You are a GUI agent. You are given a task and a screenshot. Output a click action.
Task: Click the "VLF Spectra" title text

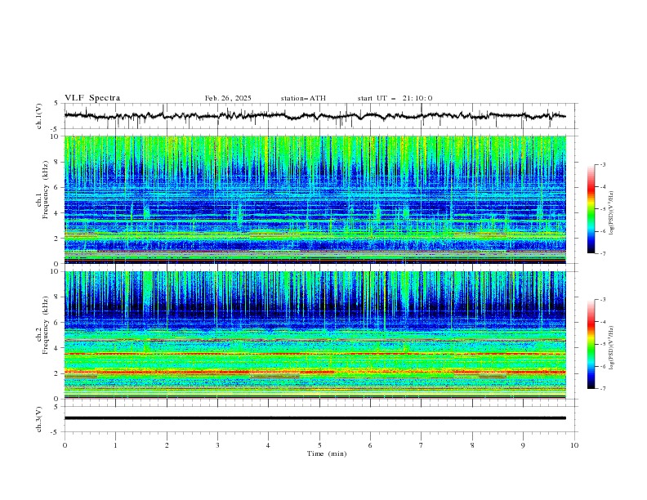[x=92, y=98]
